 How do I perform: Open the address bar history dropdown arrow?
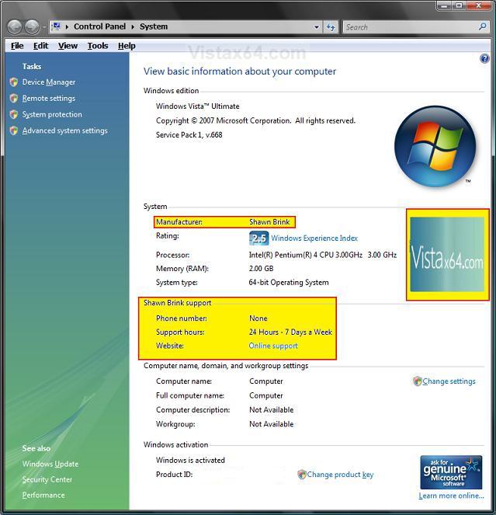tap(317, 27)
